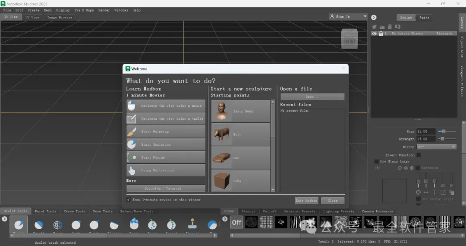Switch to the Pose Tools tab
This screenshot has height=246, width=466.
click(x=103, y=211)
